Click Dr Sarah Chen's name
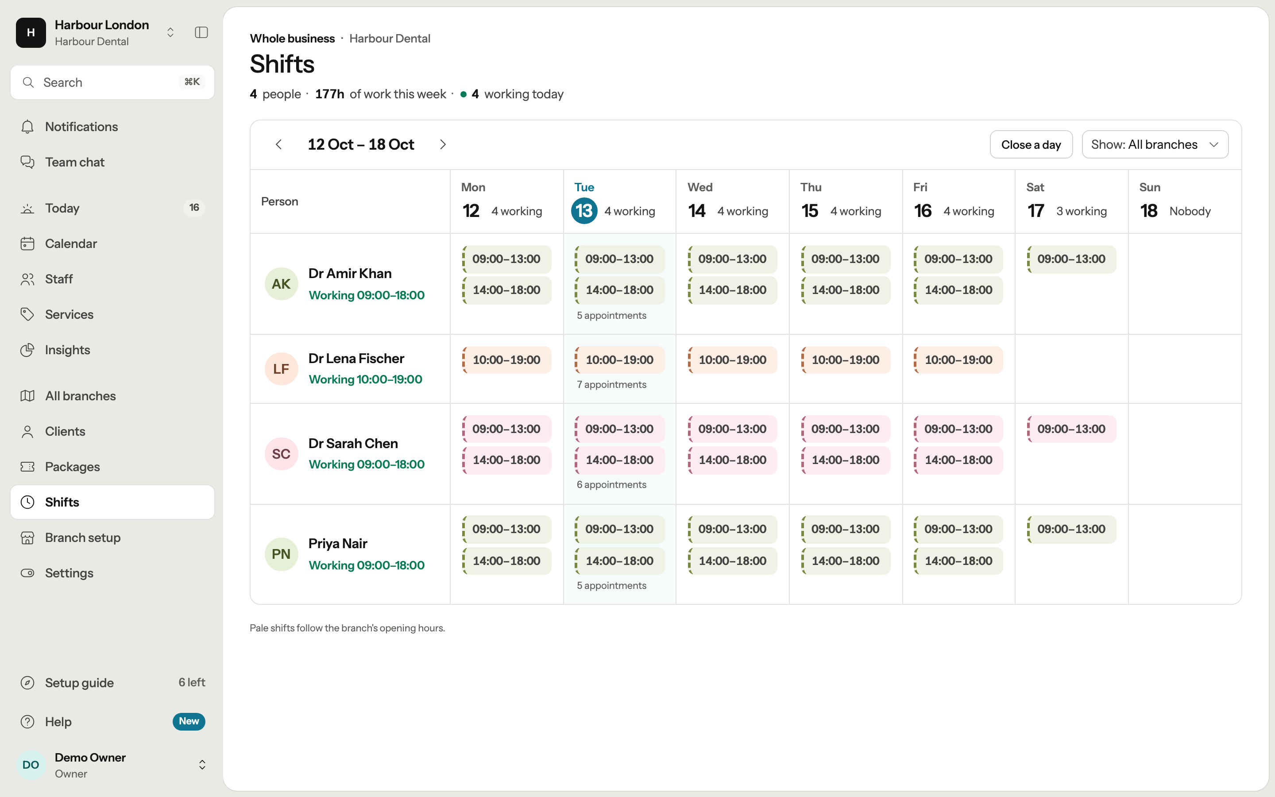Screen dimensions: 1275x797 353,443
